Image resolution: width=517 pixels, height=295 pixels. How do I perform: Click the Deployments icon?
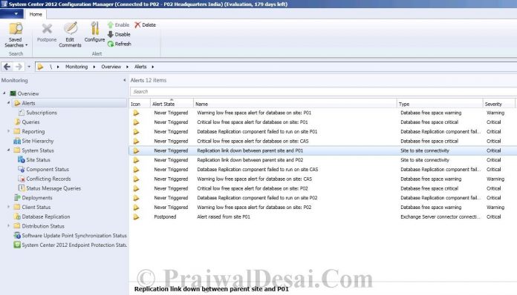tap(17, 198)
